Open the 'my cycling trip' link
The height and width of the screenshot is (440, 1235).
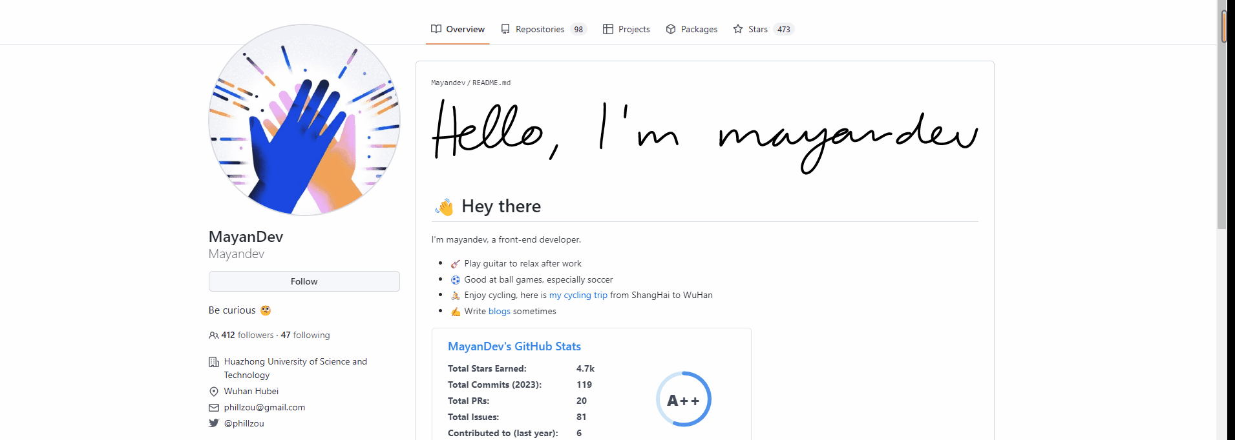click(x=578, y=295)
